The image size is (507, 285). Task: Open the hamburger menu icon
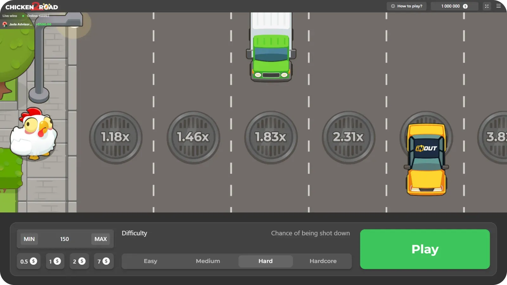point(498,6)
